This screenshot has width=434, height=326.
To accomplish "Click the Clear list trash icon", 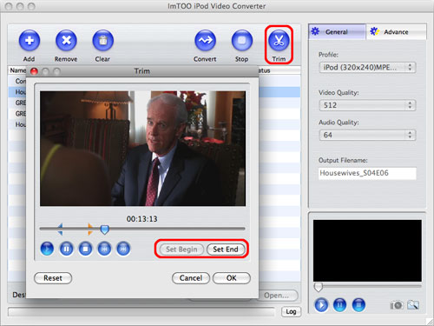I will pos(103,41).
